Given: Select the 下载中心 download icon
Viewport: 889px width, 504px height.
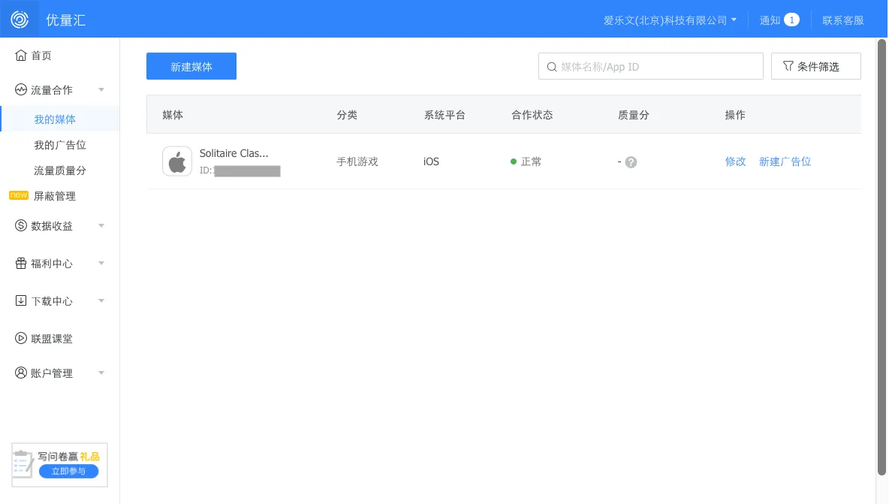Looking at the screenshot, I should (20, 300).
